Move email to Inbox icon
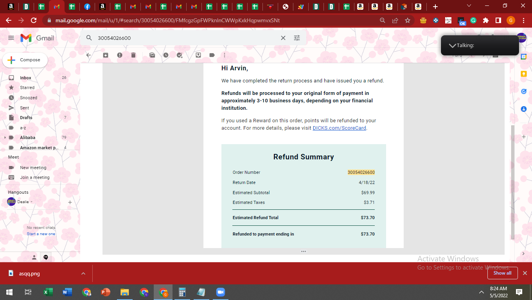The image size is (532, 300). [198, 55]
